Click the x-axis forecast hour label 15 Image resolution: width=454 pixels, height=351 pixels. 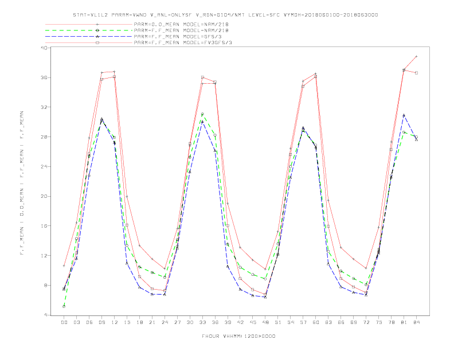pyautogui.click(x=127, y=322)
